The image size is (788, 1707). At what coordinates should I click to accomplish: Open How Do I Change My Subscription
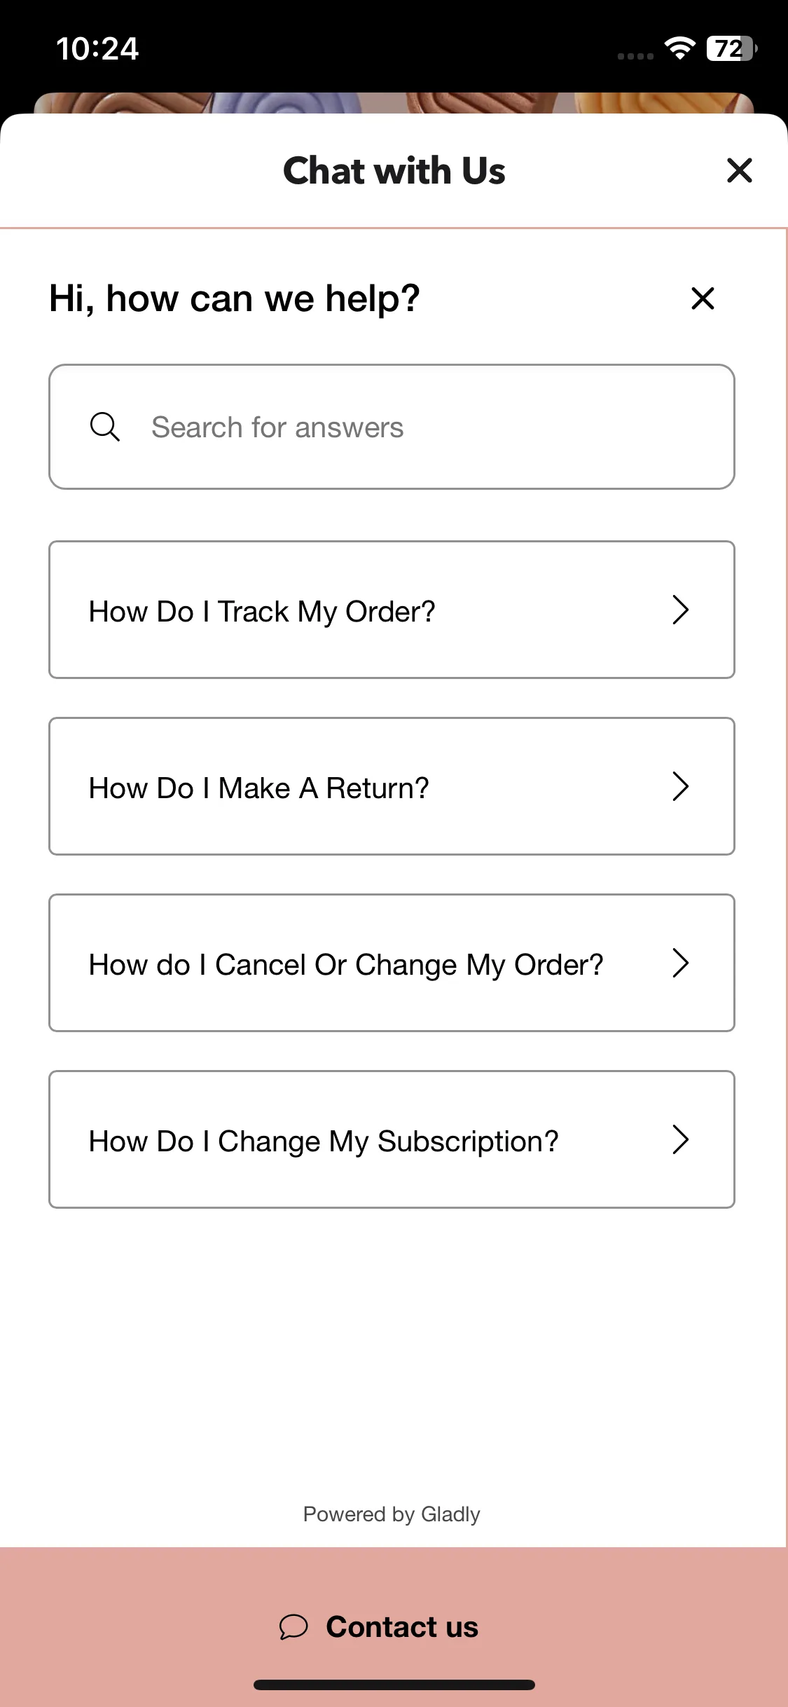pyautogui.click(x=392, y=1139)
